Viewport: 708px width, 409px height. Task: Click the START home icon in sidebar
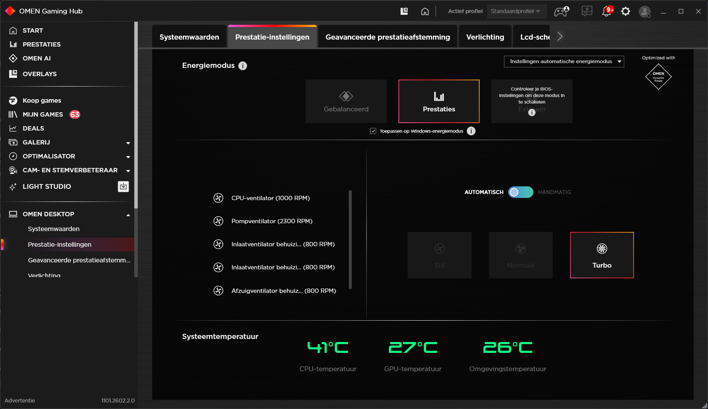pos(13,30)
